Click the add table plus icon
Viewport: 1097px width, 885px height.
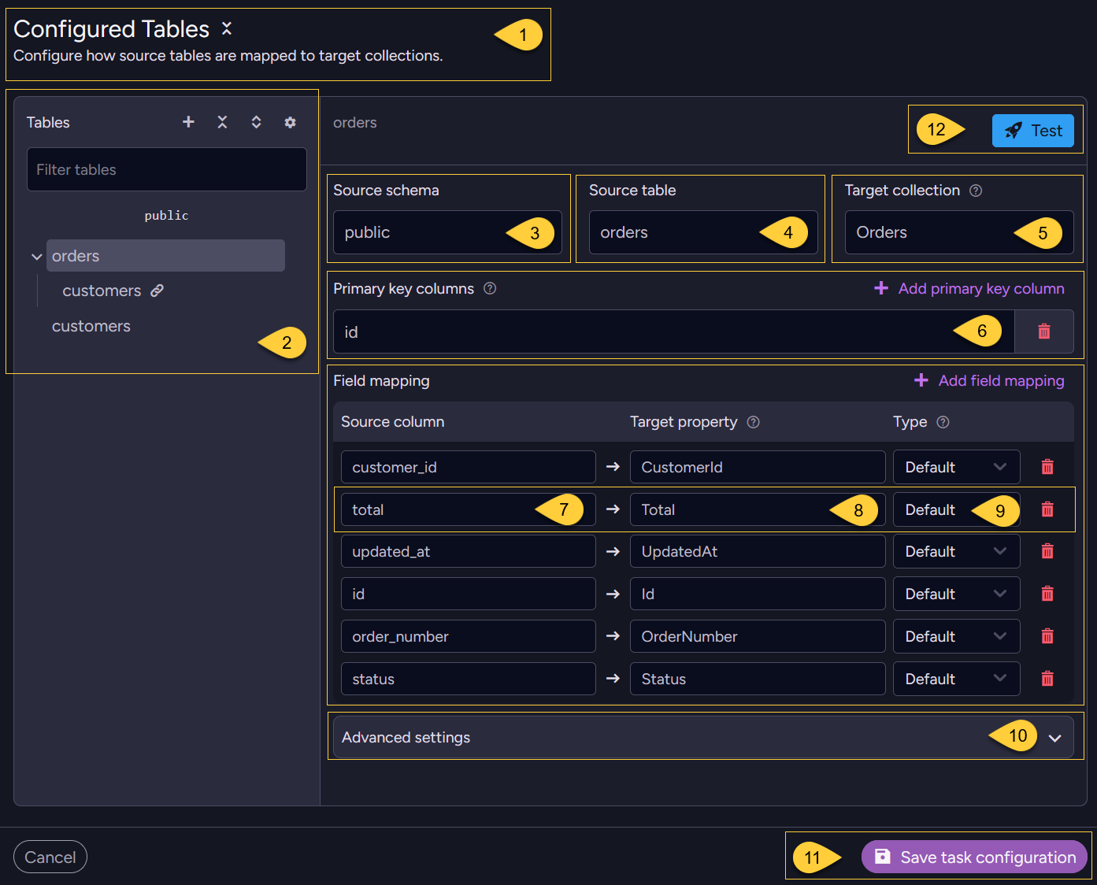tap(188, 122)
